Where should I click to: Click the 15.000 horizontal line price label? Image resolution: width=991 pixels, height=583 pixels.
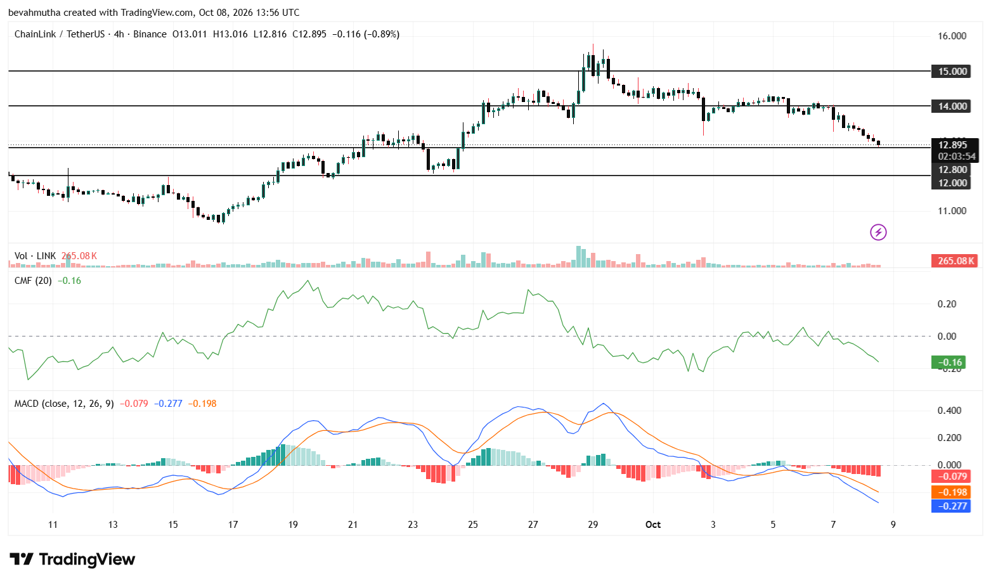click(952, 71)
